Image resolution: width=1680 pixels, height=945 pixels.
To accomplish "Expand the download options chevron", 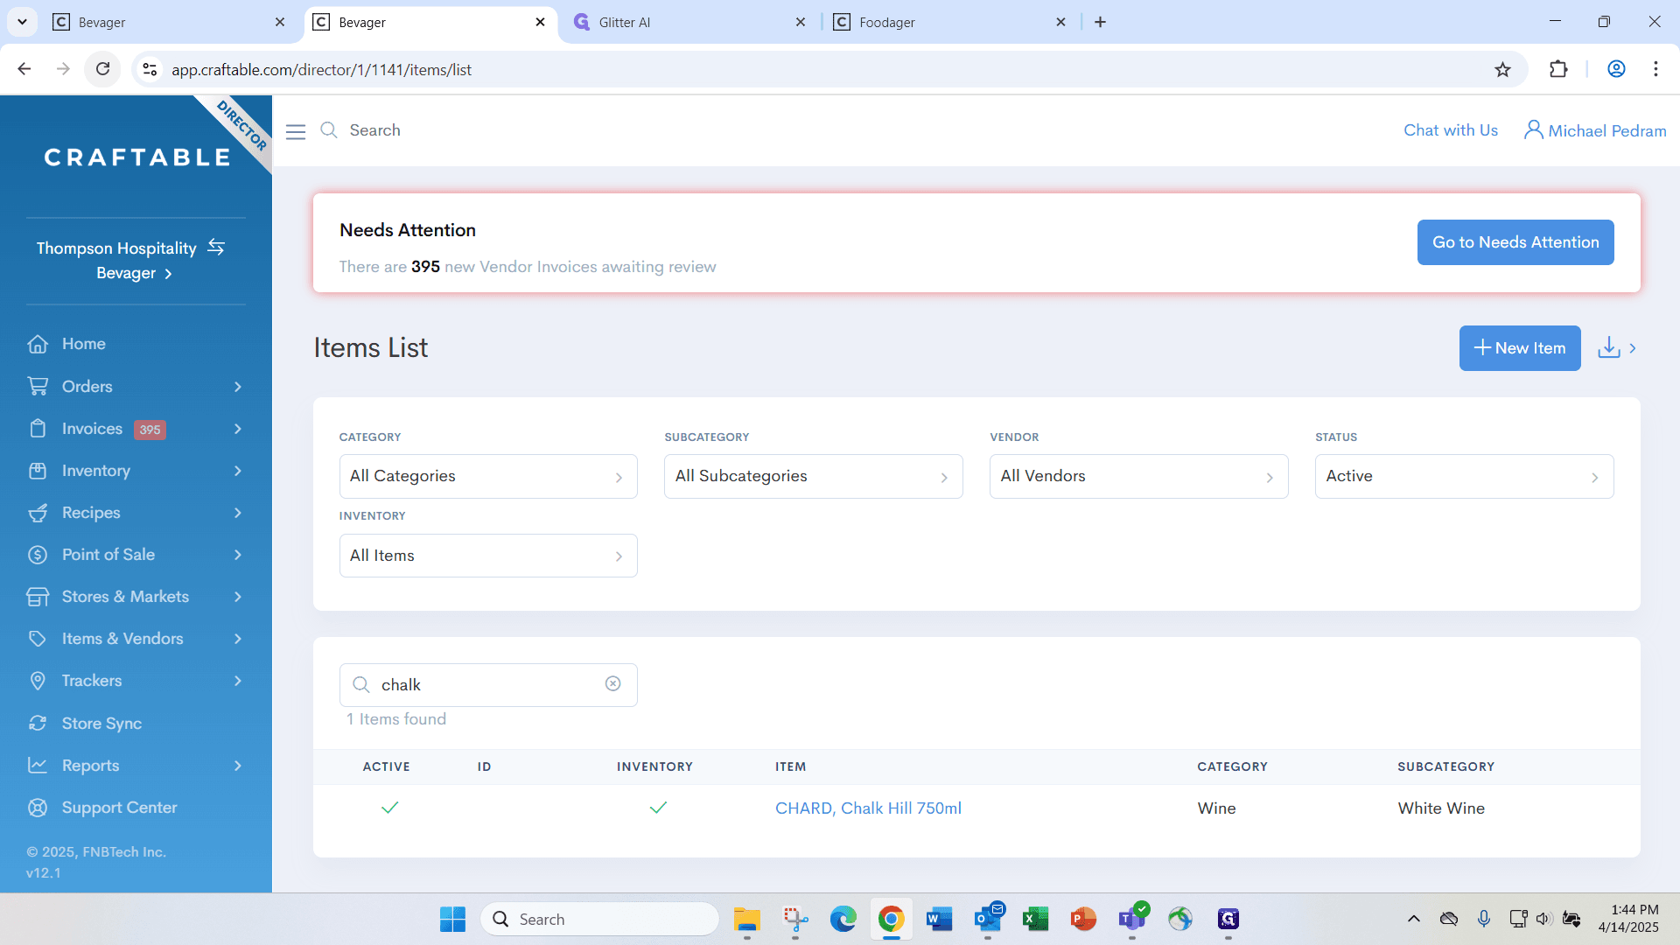I will [x=1633, y=348].
